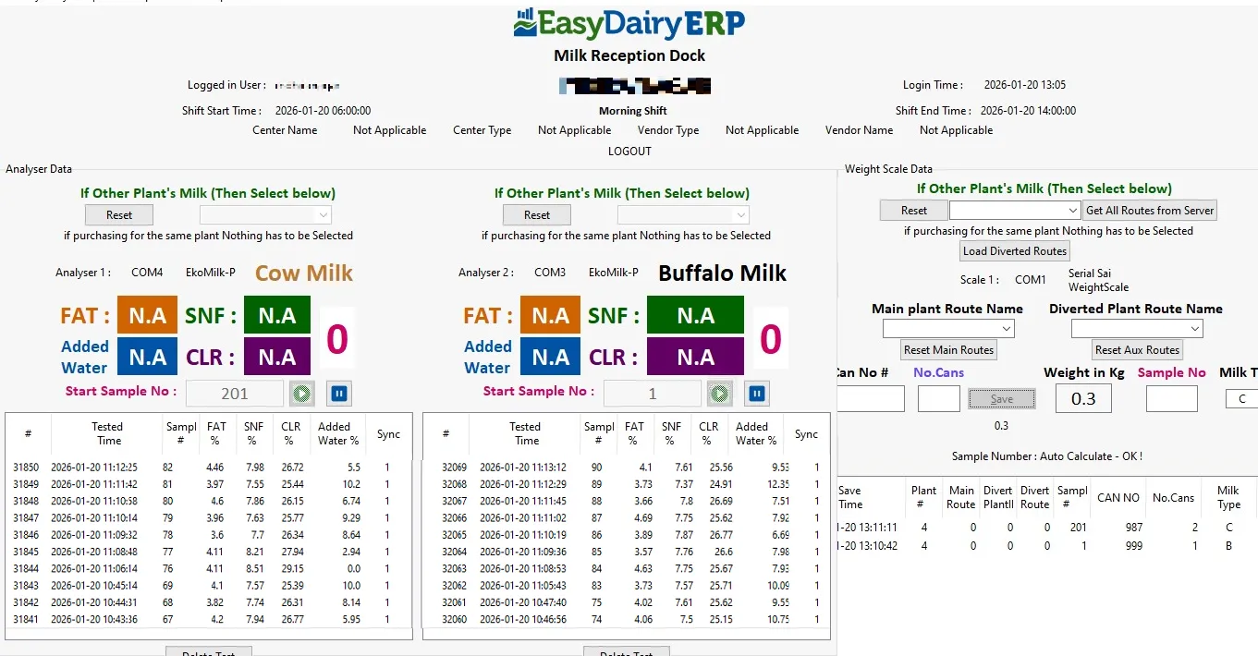The width and height of the screenshot is (1258, 656).
Task: Select buffalo milk FAT N.A box
Action: pos(550,315)
